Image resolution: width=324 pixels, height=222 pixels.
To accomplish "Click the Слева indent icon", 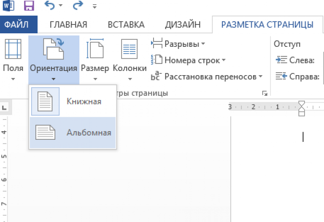I will pyautogui.click(x=281, y=60).
